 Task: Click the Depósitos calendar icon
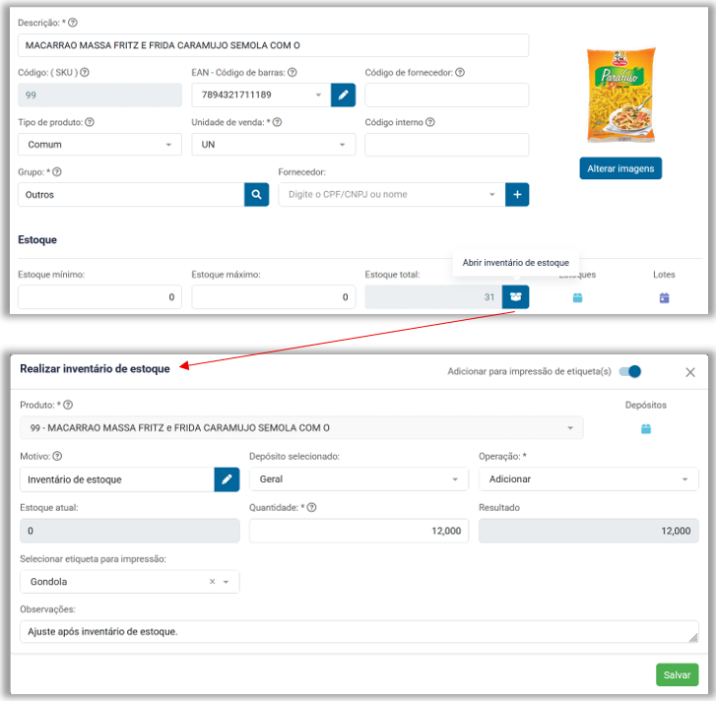pyautogui.click(x=645, y=429)
